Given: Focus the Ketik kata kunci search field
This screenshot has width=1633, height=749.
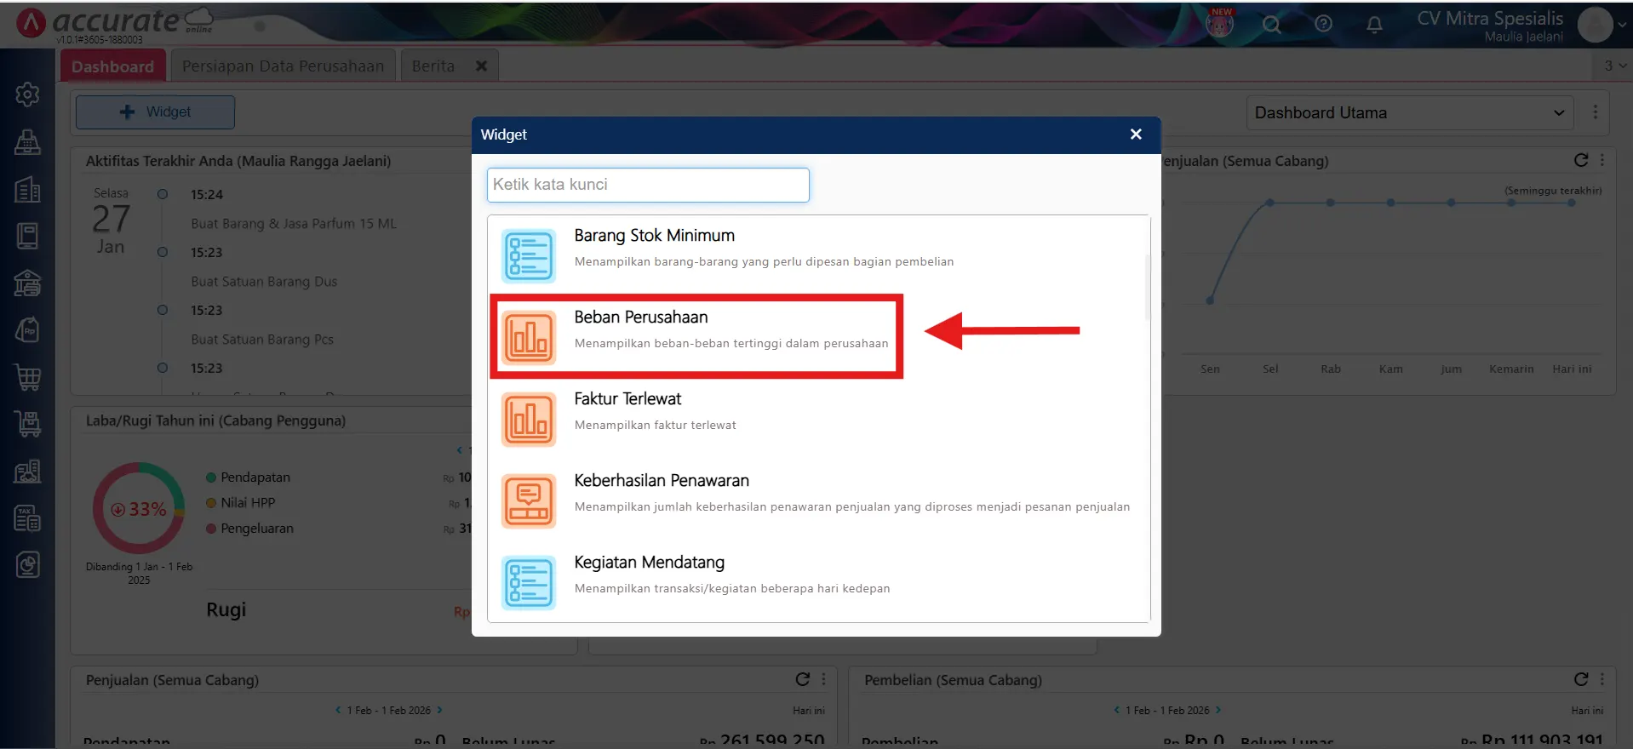Looking at the screenshot, I should 648,185.
